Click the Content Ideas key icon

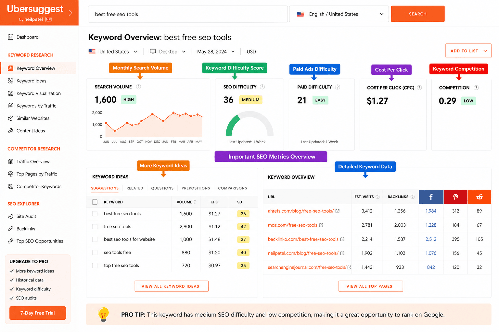click(x=10, y=131)
